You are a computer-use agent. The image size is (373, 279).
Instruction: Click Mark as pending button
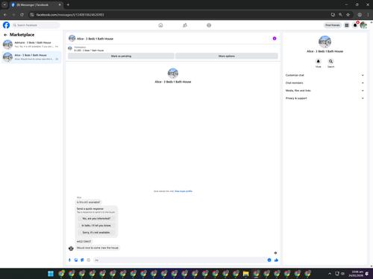coord(121,56)
